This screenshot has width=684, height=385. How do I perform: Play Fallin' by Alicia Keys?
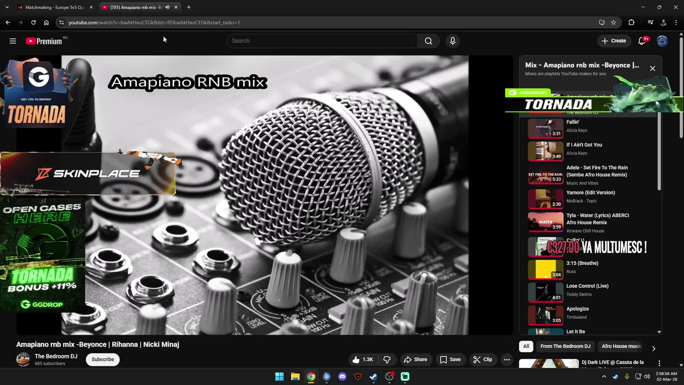click(591, 128)
